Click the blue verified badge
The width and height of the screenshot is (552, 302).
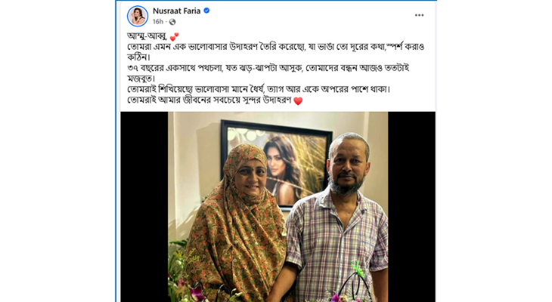coord(206,11)
